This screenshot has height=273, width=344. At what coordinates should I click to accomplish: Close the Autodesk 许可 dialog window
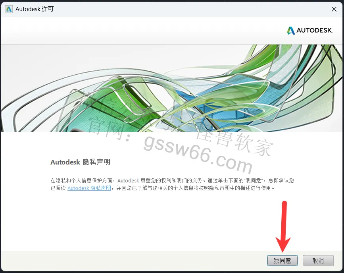(334, 9)
